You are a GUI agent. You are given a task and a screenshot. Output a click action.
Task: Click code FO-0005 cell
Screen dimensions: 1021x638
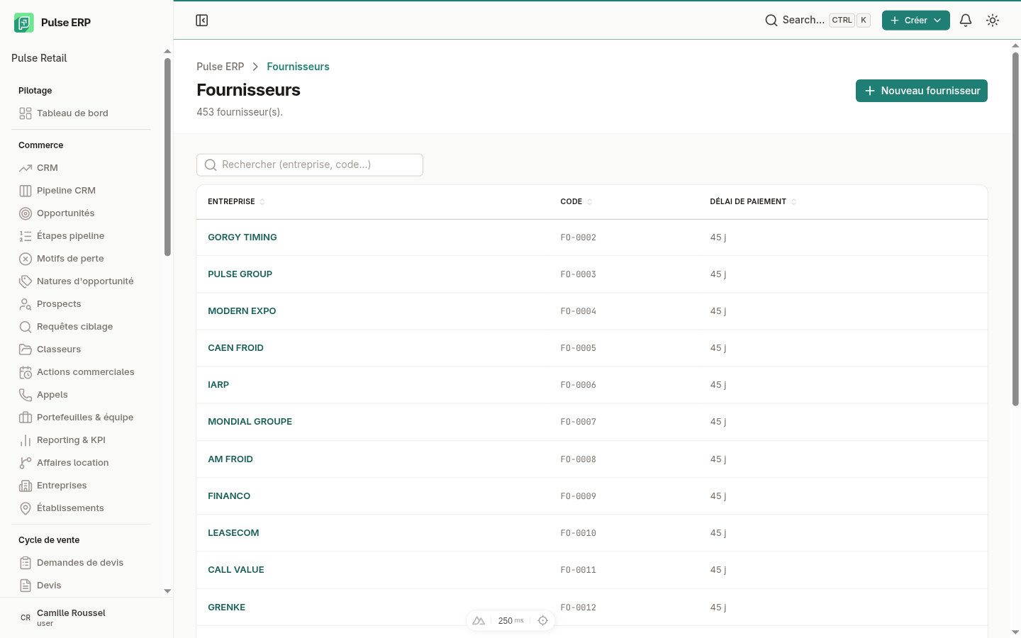[x=578, y=348]
